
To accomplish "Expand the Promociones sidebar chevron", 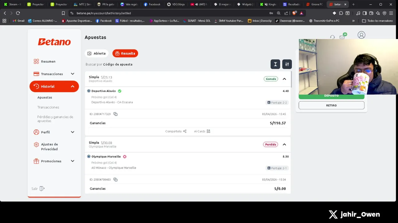I will click(x=72, y=161).
